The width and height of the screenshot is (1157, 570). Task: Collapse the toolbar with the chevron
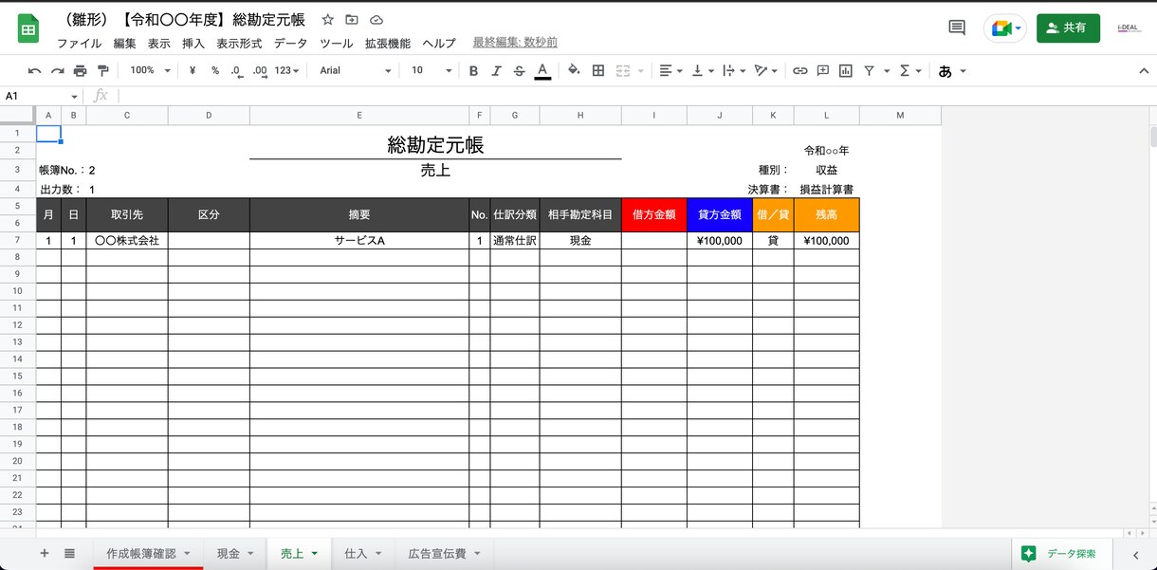click(x=1144, y=71)
